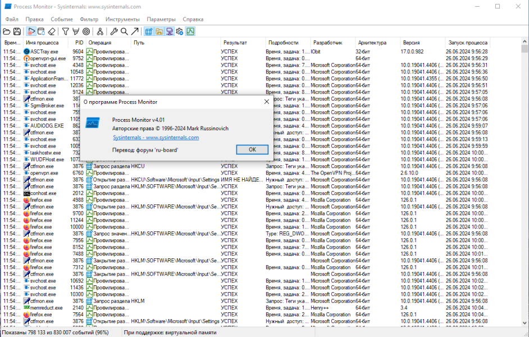Click the memreduct.exe process icon
529x337 pixels.
[x=26, y=308]
